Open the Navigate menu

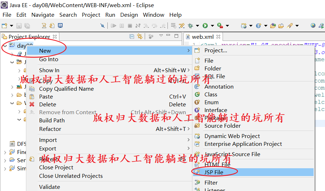(x=43, y=15)
